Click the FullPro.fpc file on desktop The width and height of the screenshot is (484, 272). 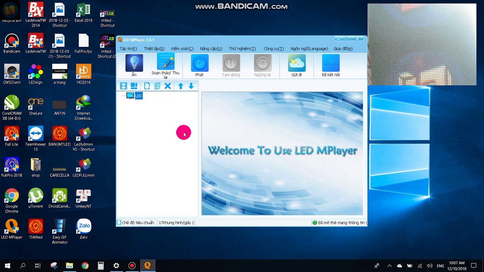click(84, 43)
